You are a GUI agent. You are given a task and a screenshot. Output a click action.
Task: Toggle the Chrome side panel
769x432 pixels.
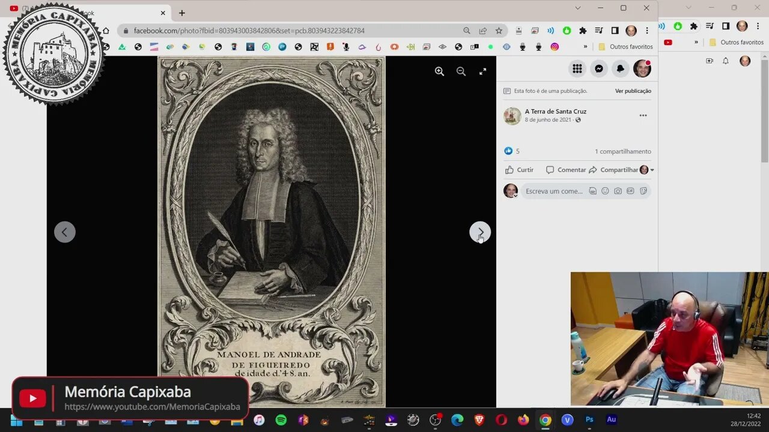coord(615,31)
